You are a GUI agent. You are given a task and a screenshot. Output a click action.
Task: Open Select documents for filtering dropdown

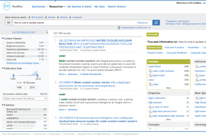(x=25, y=98)
